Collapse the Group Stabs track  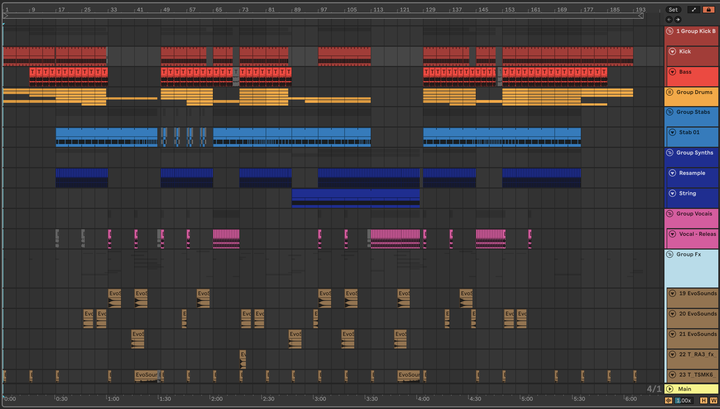(670, 112)
